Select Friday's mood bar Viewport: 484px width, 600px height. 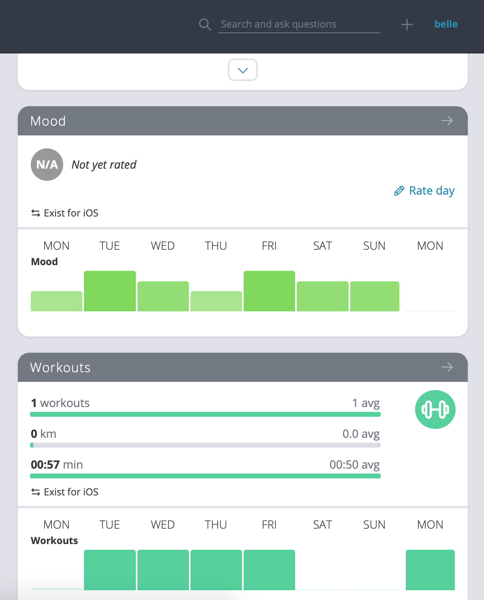pyautogui.click(x=269, y=291)
